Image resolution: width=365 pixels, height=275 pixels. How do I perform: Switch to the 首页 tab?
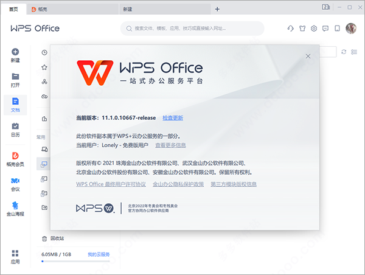[x=13, y=9]
